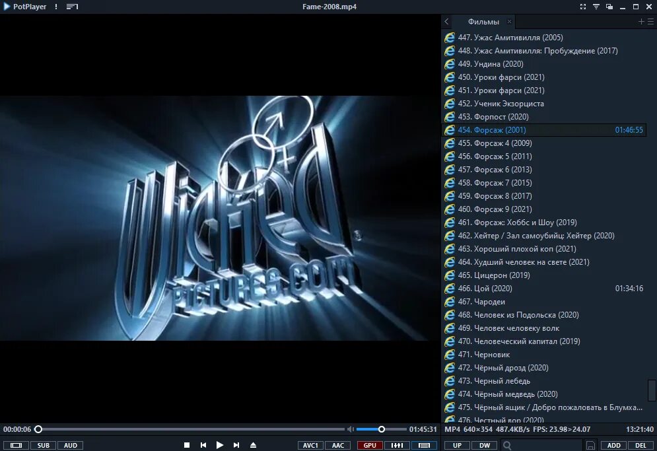
Task: Select playlist item 449. Ундина (2020)
Action: point(544,63)
